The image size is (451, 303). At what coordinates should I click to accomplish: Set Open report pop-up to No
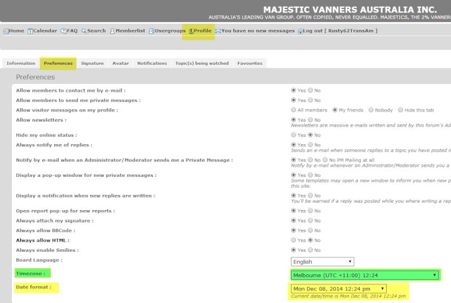311,211
